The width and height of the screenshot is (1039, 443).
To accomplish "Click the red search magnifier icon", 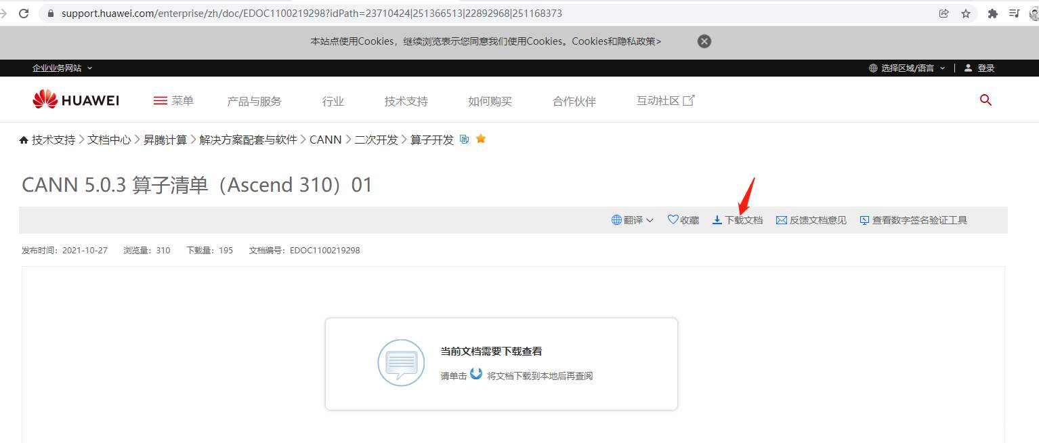I will coord(985,100).
